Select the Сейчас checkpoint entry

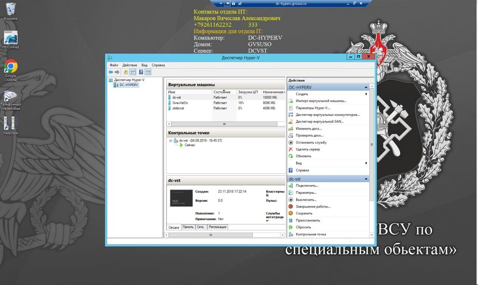tap(190, 145)
